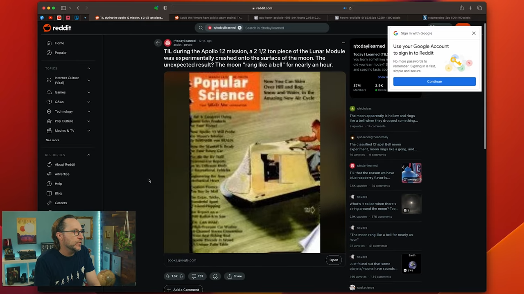524x294 pixels.
Task: Expand the Technology topic dropdown
Action: click(x=88, y=111)
